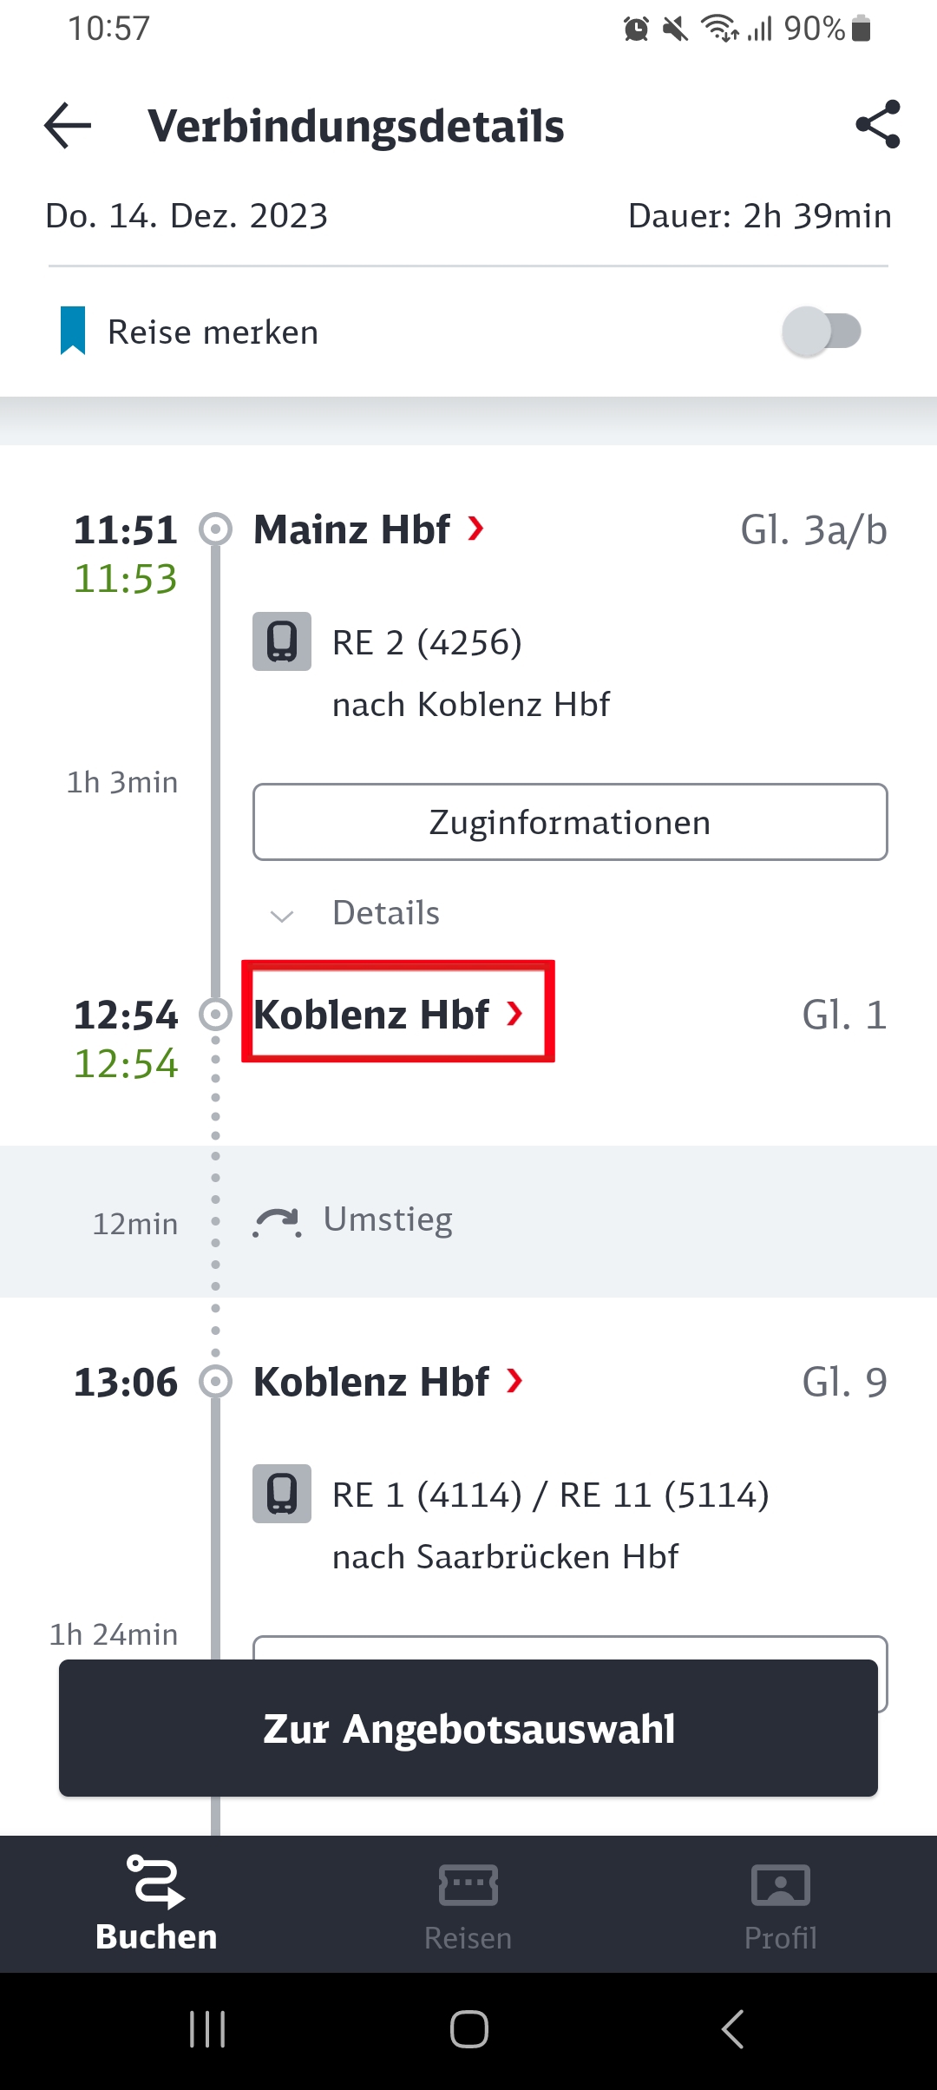Expand the Details section
This screenshot has height=2090, width=937.
point(356,913)
